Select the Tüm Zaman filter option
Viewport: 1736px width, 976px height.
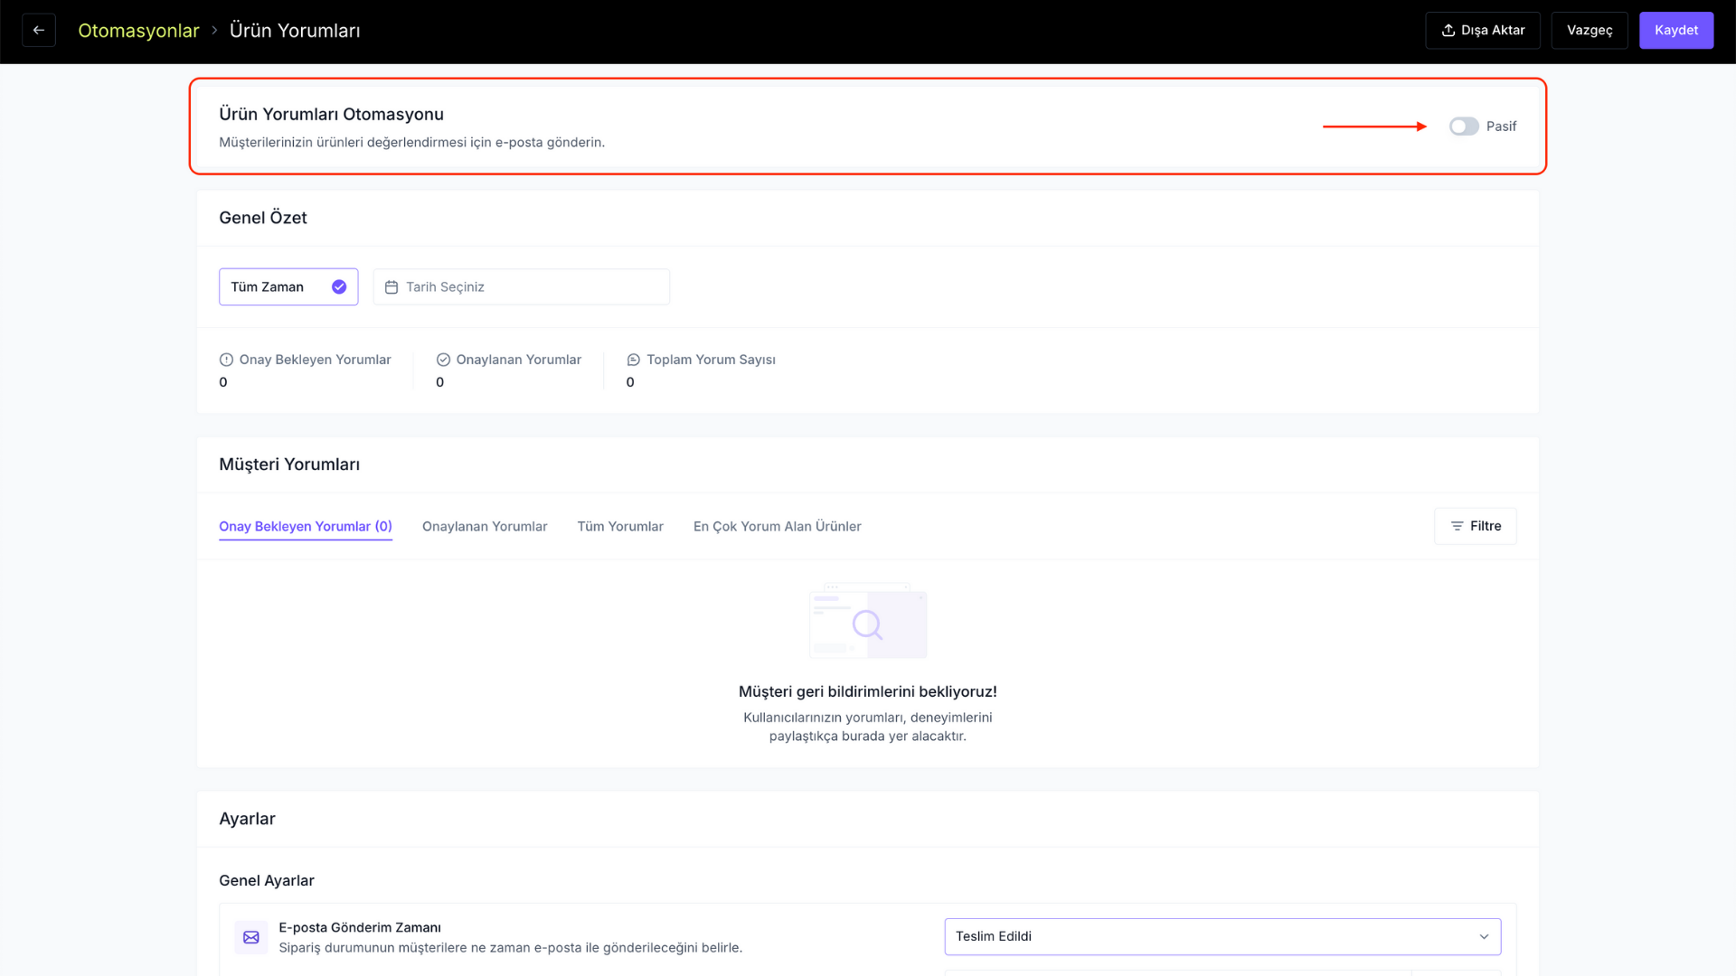(x=288, y=286)
